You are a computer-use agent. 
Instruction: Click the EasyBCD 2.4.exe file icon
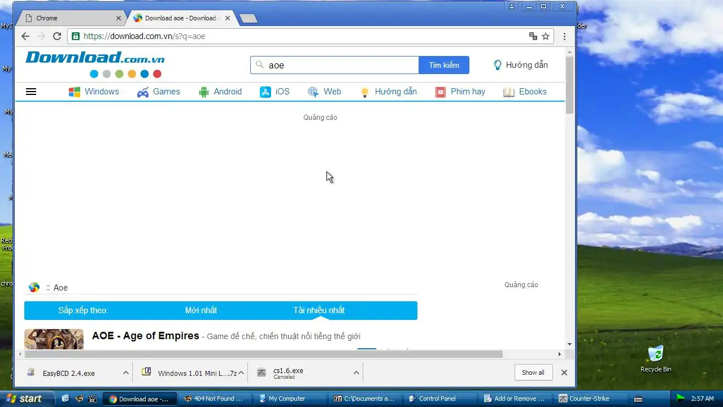click(31, 373)
